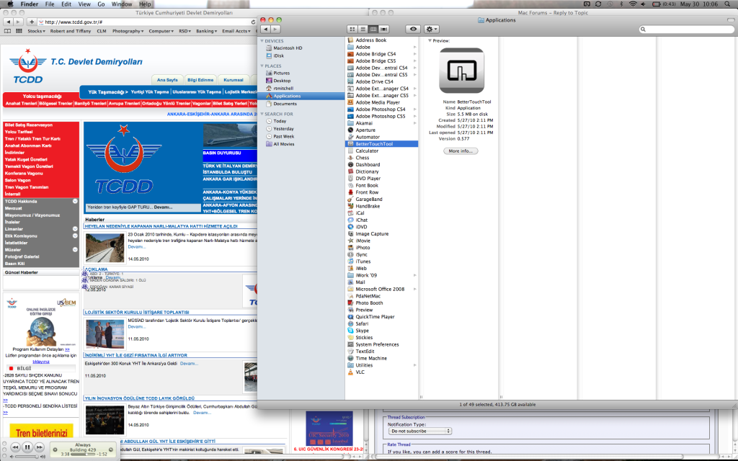Click Bilet Satış Rezervasyon link
The width and height of the screenshot is (738, 461).
coord(29,125)
